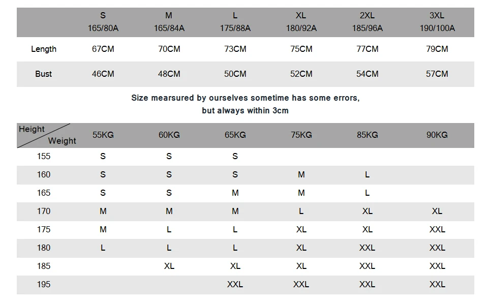Click the 73CM length measurement
The image size is (488, 303).
tap(235, 49)
